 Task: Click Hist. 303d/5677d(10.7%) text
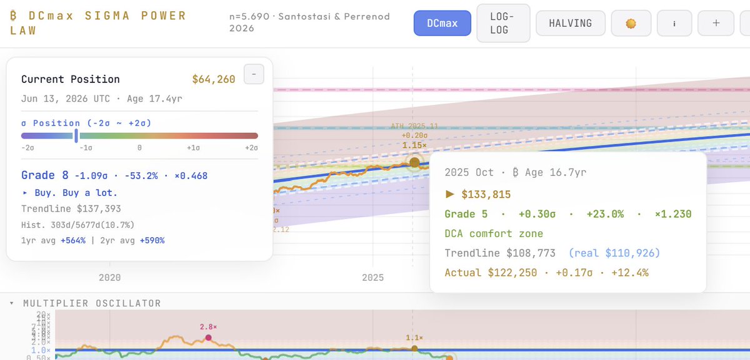tap(77, 225)
